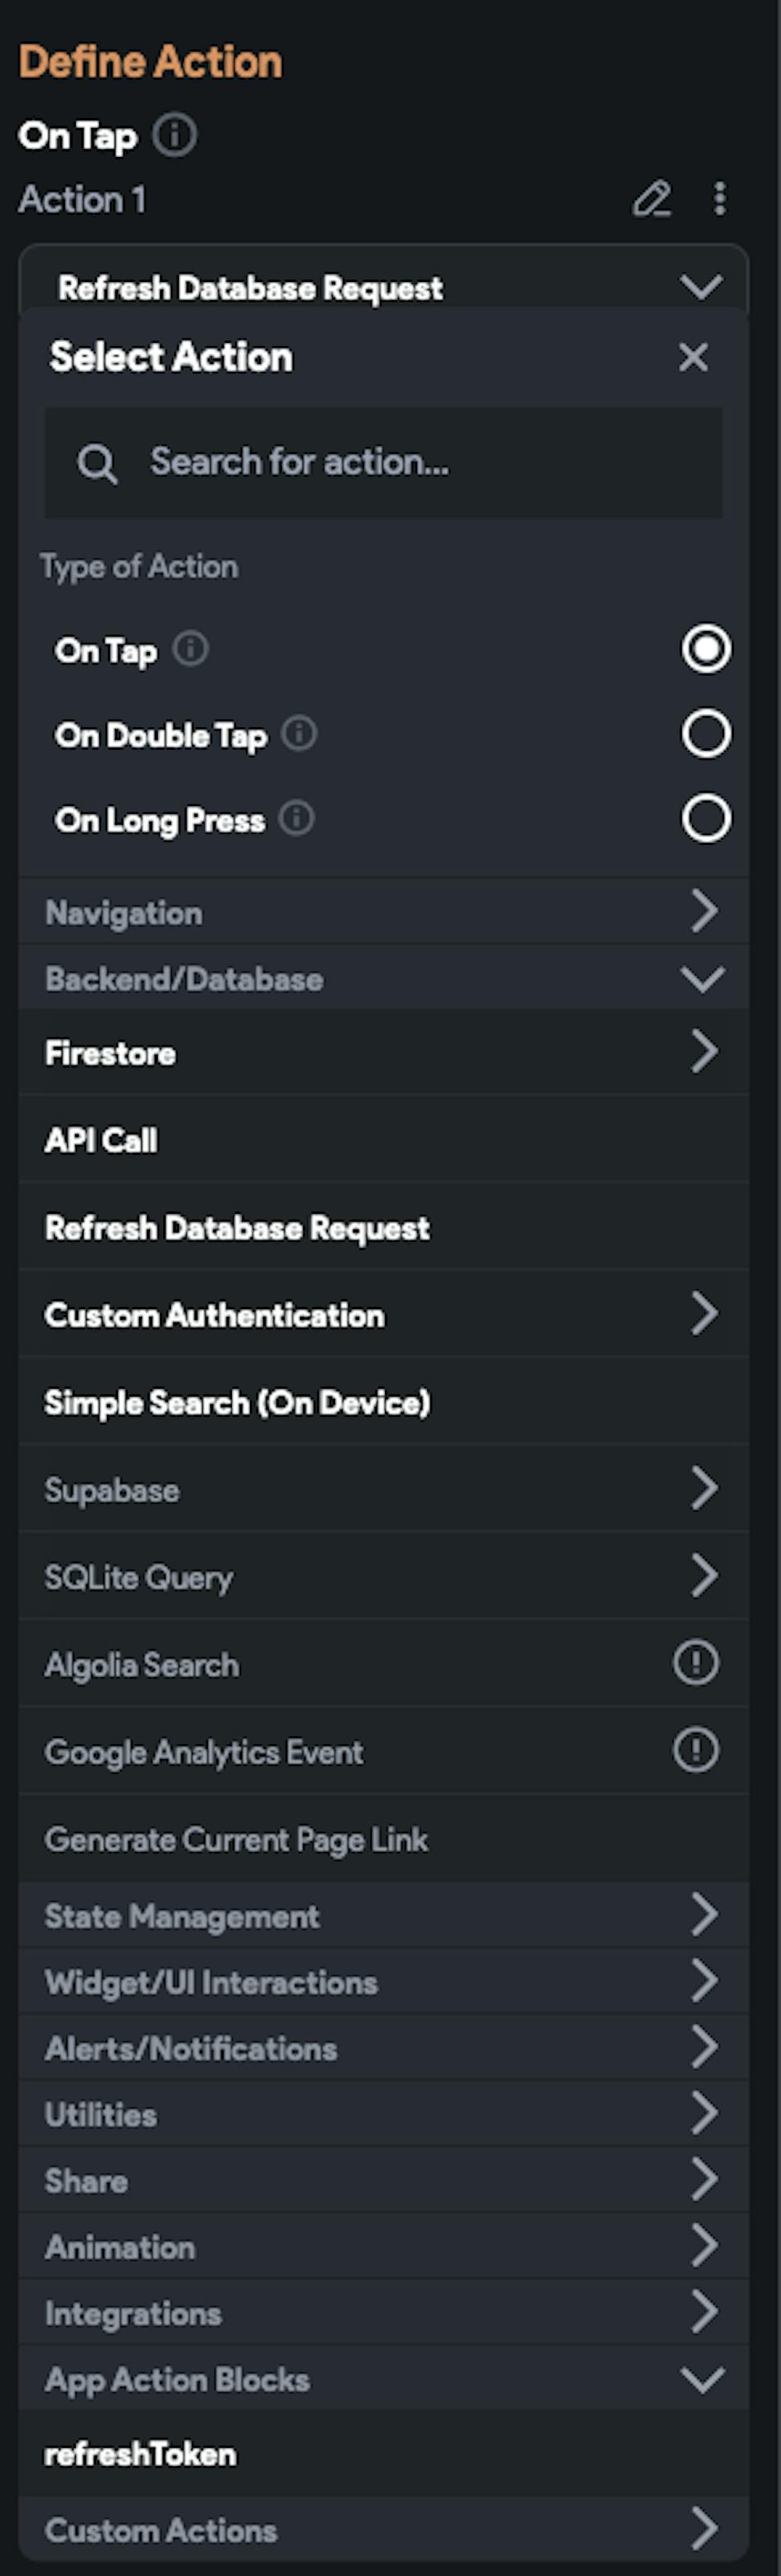Click the info icon next to the On Tap heading
This screenshot has height=2576, width=781.
[175, 135]
